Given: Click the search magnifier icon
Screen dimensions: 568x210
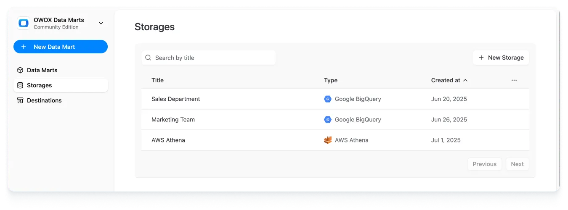Looking at the screenshot, I should pyautogui.click(x=148, y=58).
